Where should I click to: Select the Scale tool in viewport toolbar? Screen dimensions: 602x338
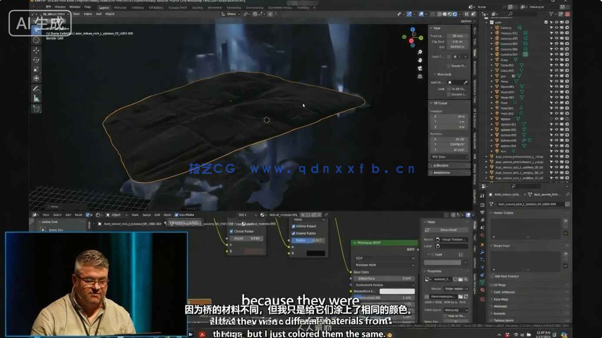[37, 69]
